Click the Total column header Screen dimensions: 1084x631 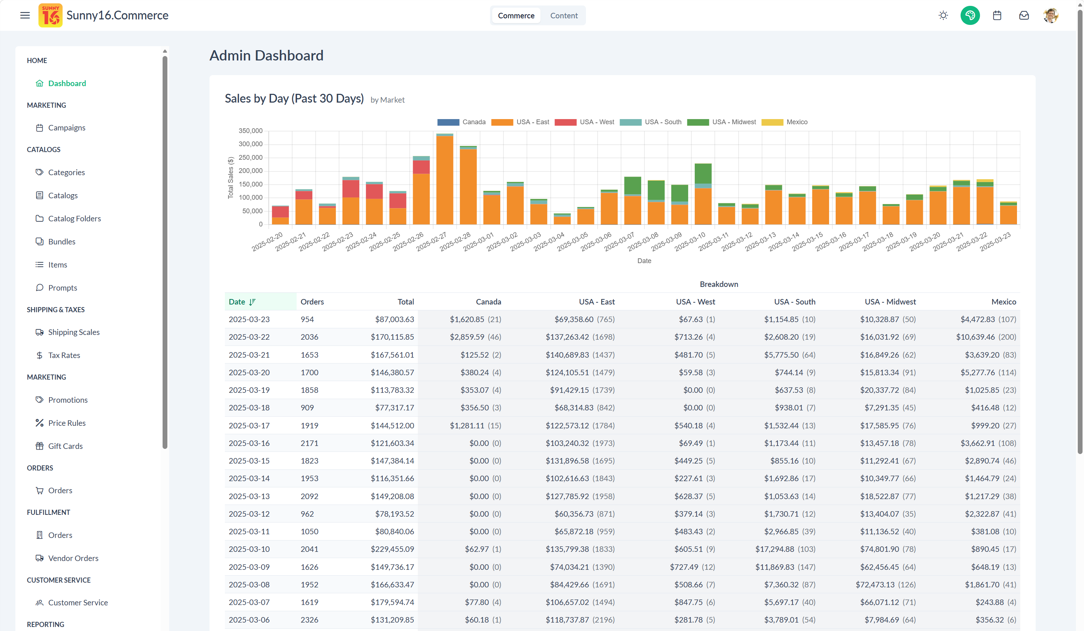click(x=405, y=302)
